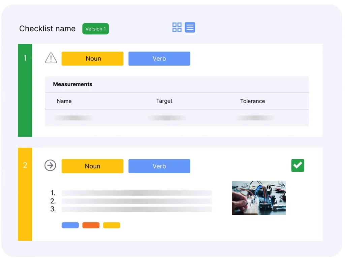345x259 pixels.
Task: Select the green step 1 number bar
Action: click(x=25, y=90)
